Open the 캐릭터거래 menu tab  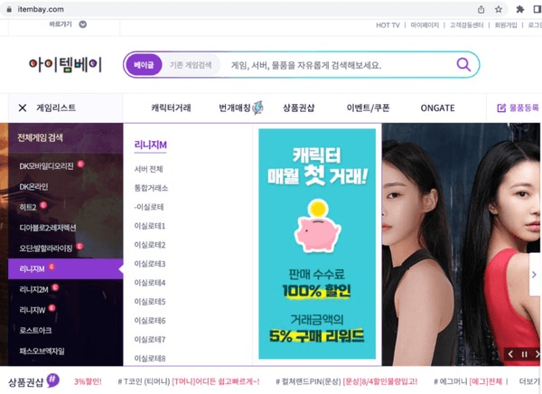[171, 108]
